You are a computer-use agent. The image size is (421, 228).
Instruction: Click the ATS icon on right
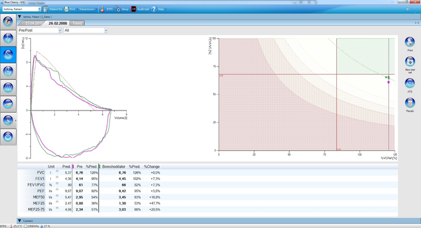click(x=410, y=83)
